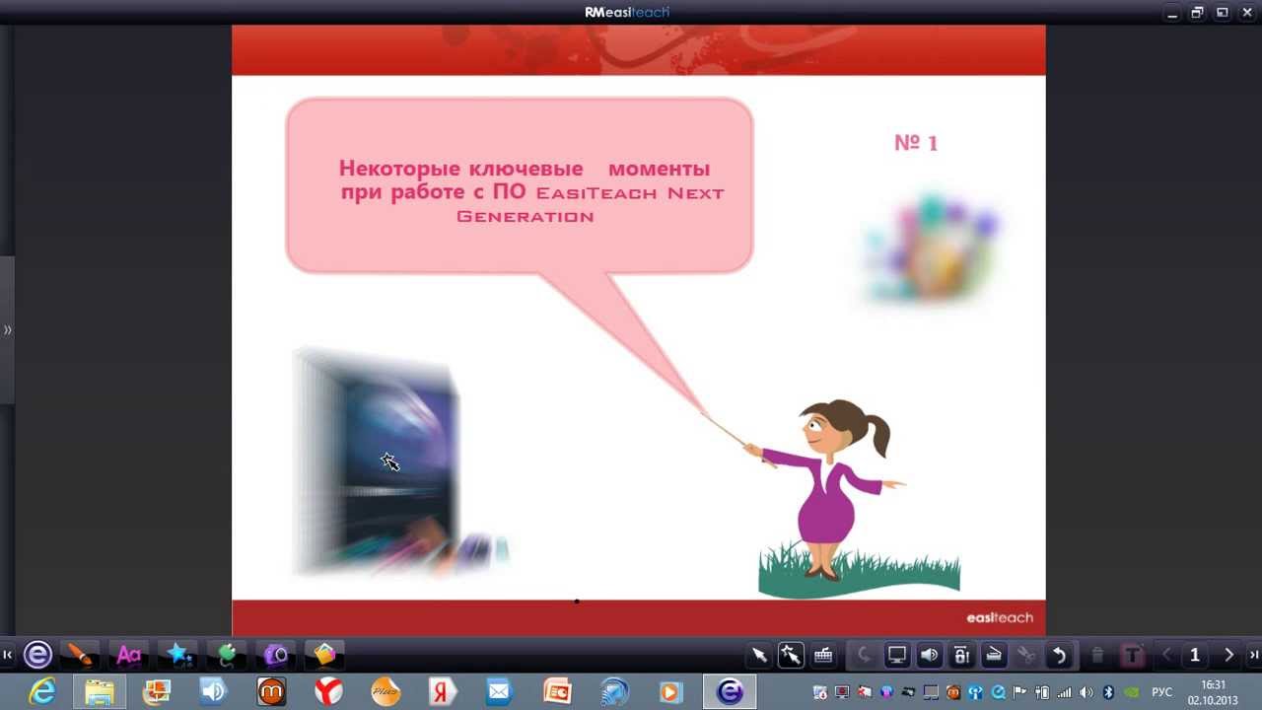
Task: Collapse the toolbar at its right end
Action: point(1254,655)
